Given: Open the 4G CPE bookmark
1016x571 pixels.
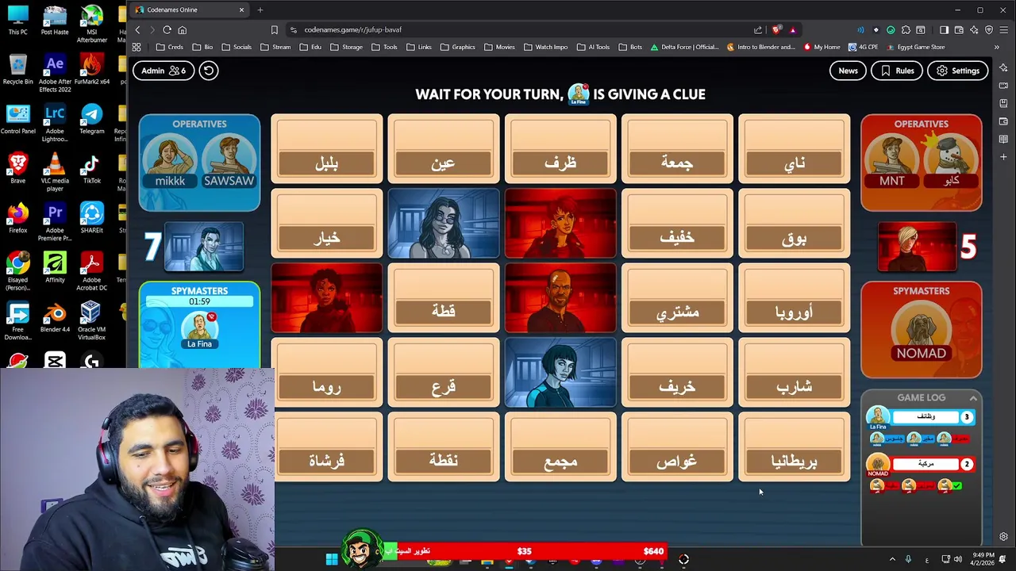Looking at the screenshot, I should 863,47.
